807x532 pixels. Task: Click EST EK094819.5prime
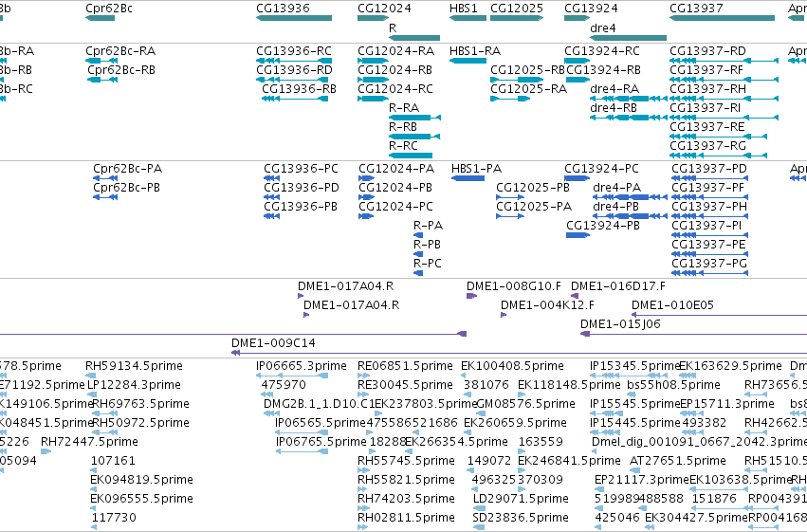point(94,490)
